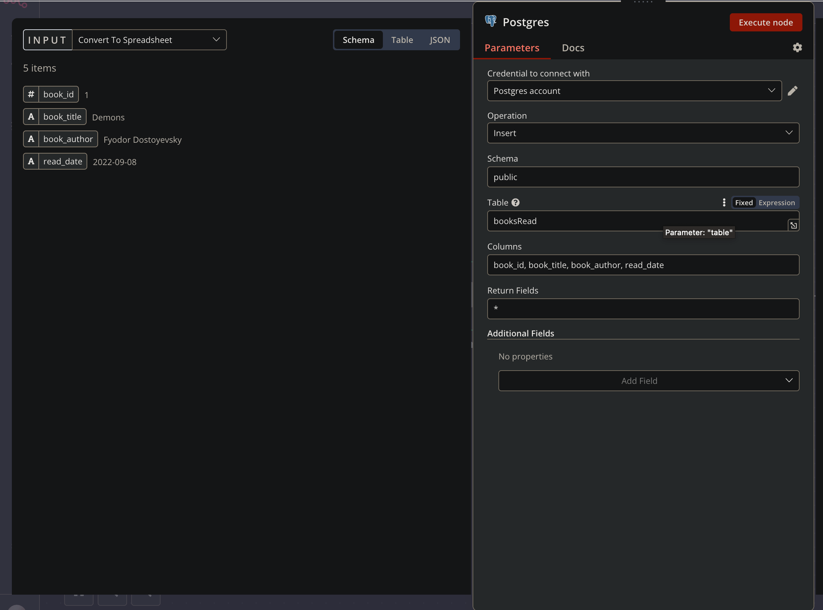Image resolution: width=823 pixels, height=610 pixels.
Task: Switch input view to JSON
Action: (440, 39)
